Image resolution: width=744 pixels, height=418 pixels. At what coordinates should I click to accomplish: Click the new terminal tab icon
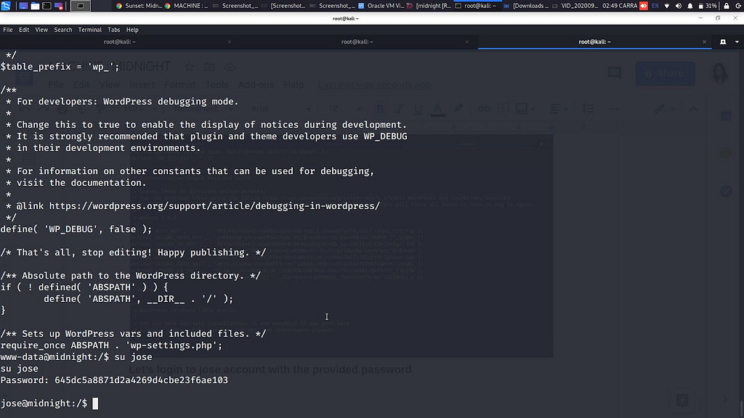723,41
